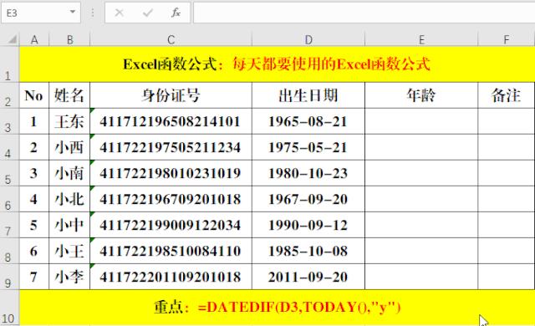535x326 pixels.
Task: Click the No header cell
Action: 34,95
